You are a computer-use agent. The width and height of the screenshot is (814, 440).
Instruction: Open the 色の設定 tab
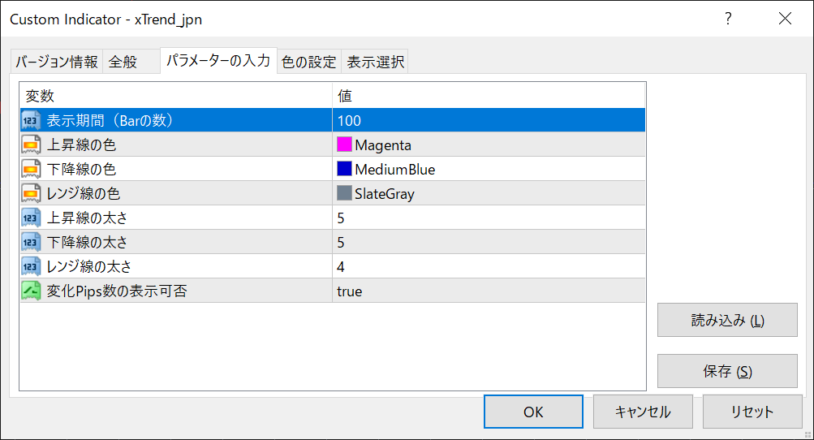coord(308,62)
